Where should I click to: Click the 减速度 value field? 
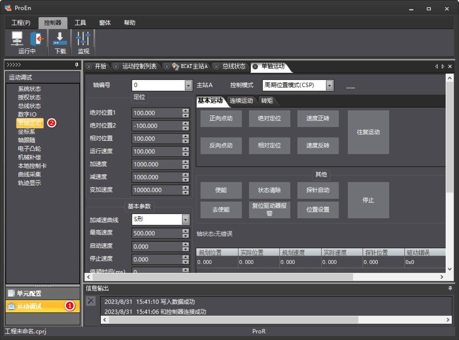[x=157, y=177]
